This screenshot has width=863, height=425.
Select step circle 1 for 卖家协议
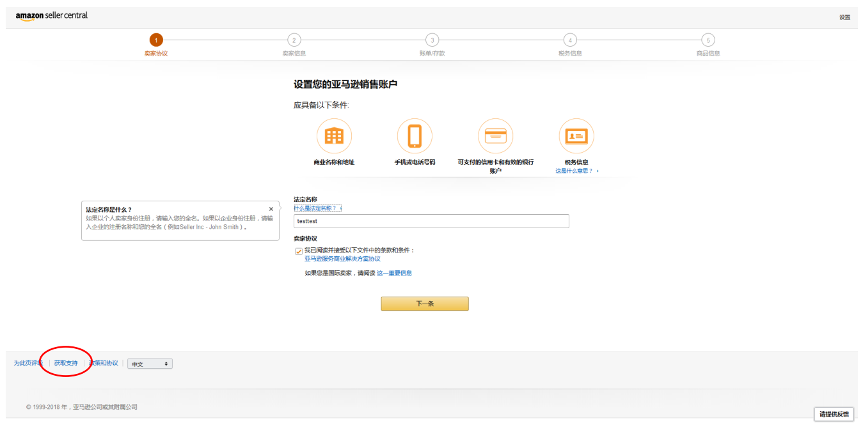pyautogui.click(x=157, y=40)
